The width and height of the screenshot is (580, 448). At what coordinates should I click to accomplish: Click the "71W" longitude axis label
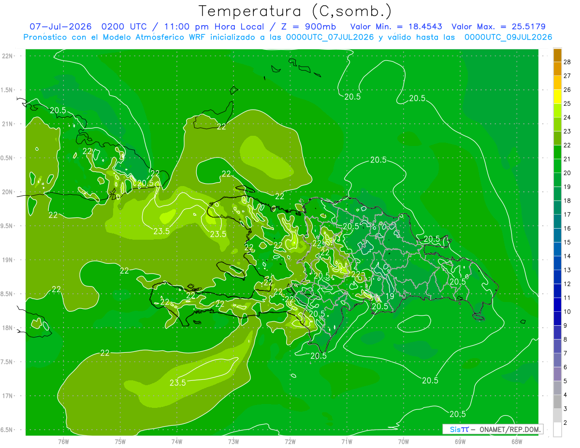[x=347, y=442]
